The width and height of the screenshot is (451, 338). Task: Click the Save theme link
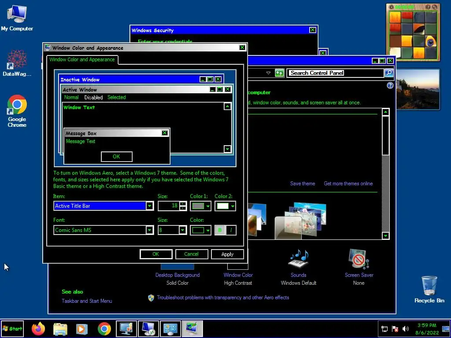pos(303,184)
